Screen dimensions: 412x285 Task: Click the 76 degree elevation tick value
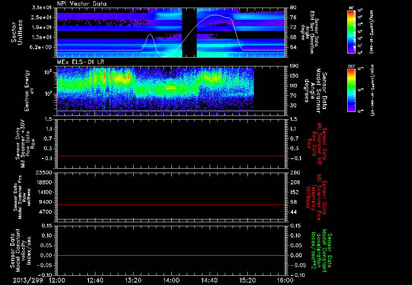click(293, 17)
